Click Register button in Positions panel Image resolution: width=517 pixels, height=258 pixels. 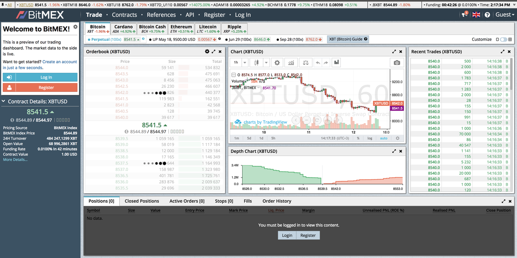click(x=308, y=235)
